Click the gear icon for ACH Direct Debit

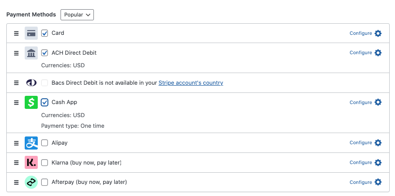tap(378, 53)
